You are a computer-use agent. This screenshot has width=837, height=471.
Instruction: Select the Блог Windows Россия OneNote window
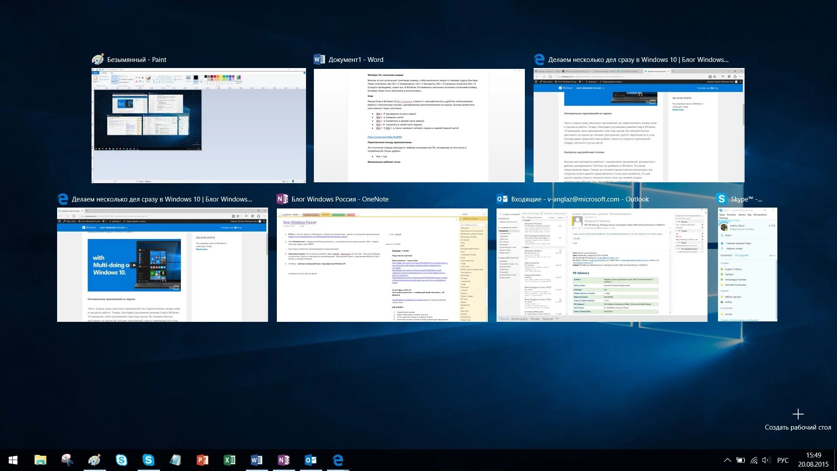click(x=382, y=265)
